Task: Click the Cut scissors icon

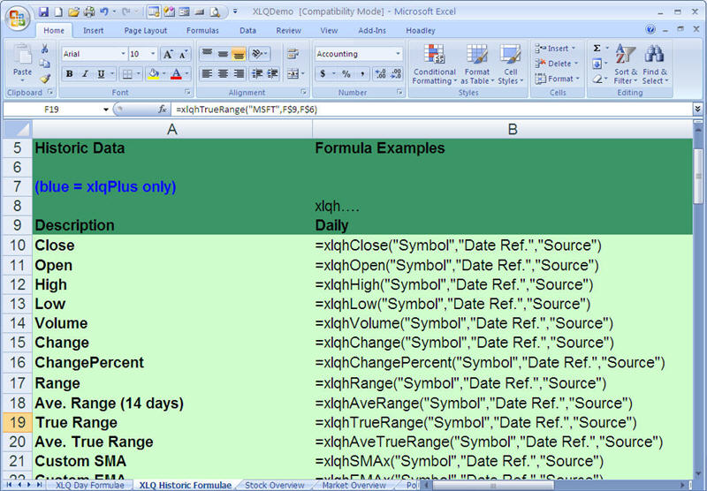Action: coord(45,49)
